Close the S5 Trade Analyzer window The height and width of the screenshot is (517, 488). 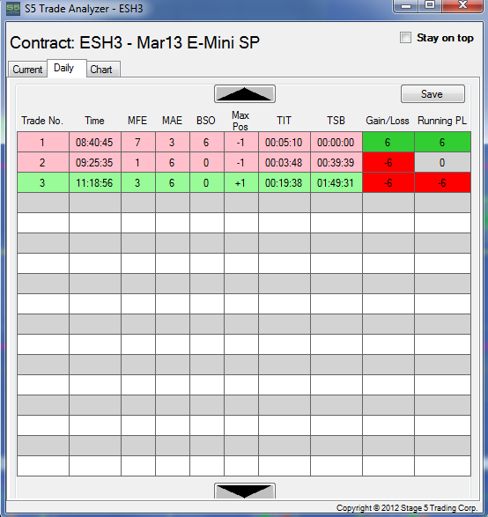click(x=462, y=5)
